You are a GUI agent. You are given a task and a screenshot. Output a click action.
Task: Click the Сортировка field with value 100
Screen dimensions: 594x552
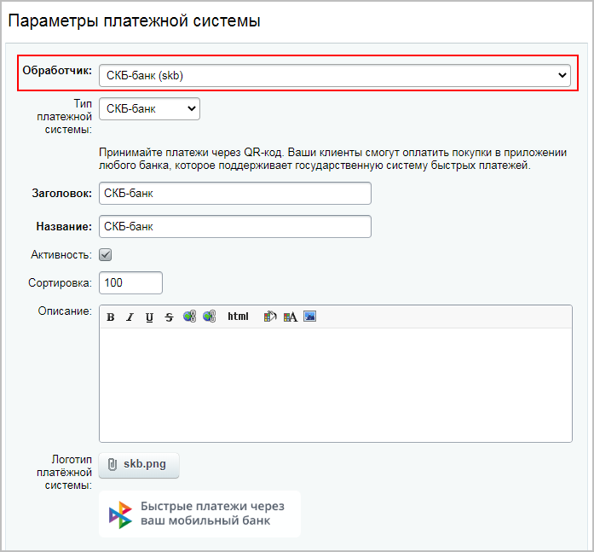(x=130, y=282)
